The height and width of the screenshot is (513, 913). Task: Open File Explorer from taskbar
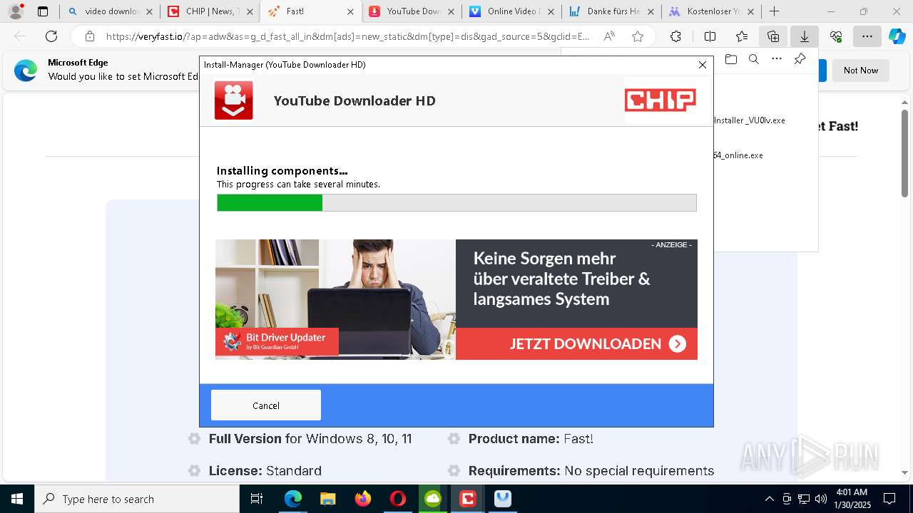coord(328,499)
